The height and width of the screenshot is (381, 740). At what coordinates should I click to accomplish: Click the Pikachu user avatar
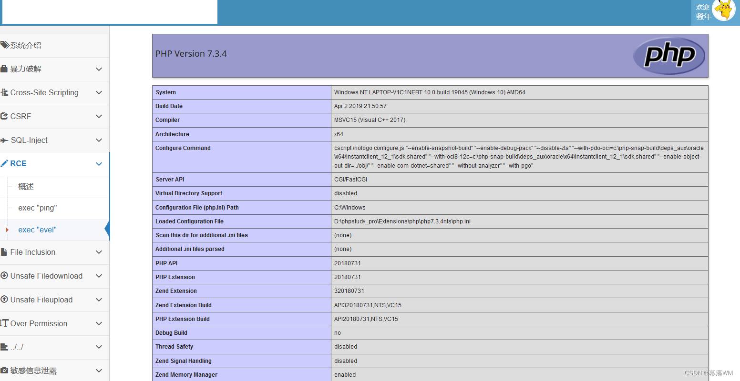724,10
